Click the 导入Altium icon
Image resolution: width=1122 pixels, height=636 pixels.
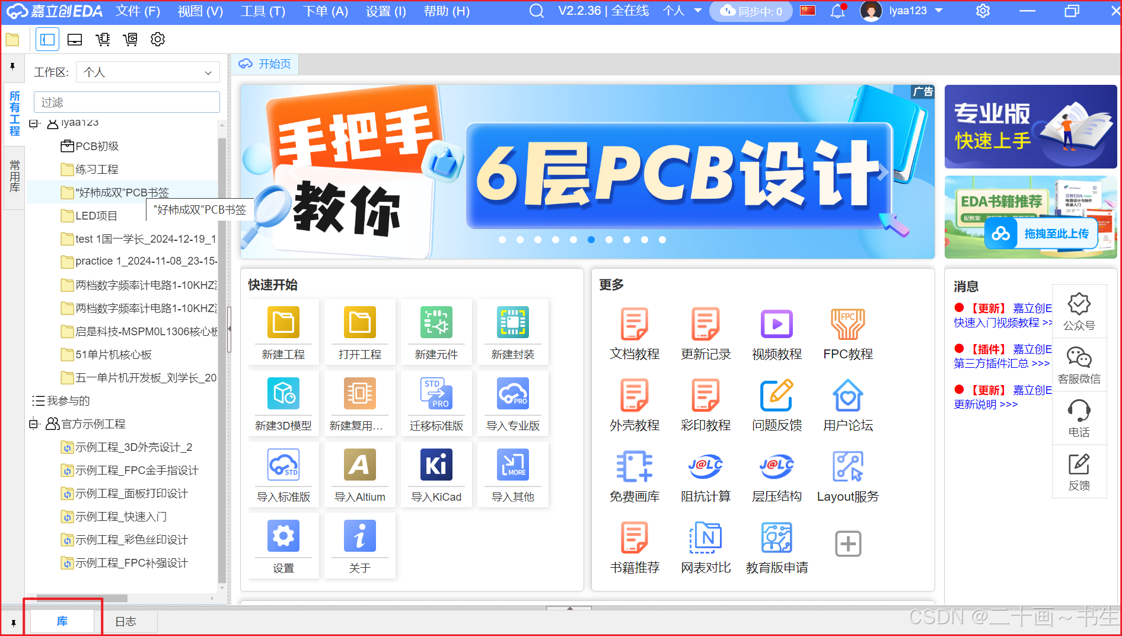(x=360, y=465)
